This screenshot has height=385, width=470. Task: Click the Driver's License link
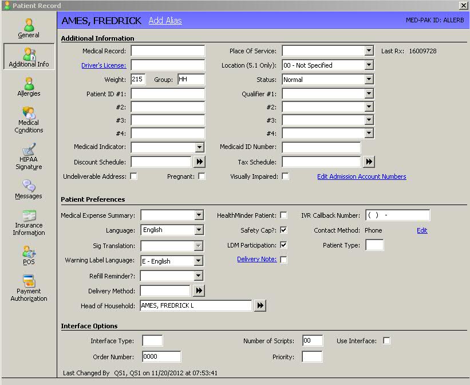[104, 65]
